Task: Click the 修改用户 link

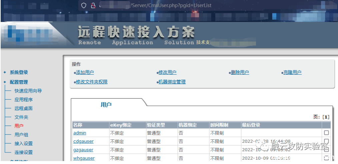Action: point(167,73)
